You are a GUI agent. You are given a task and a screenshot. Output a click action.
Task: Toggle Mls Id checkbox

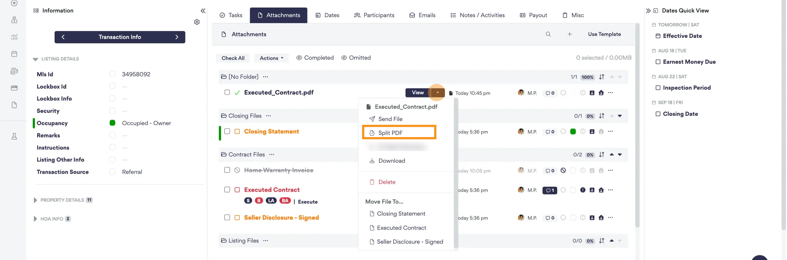pyautogui.click(x=112, y=74)
